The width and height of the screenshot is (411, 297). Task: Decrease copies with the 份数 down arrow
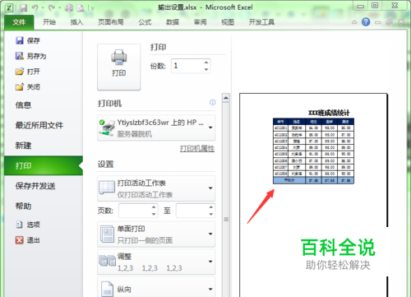click(x=206, y=69)
